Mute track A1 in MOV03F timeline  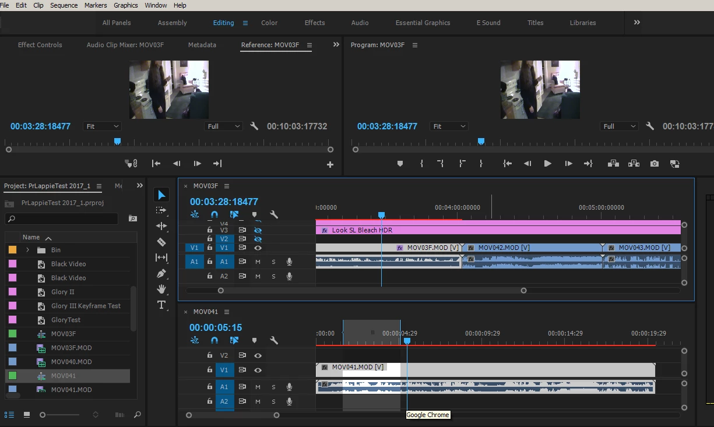coord(258,262)
